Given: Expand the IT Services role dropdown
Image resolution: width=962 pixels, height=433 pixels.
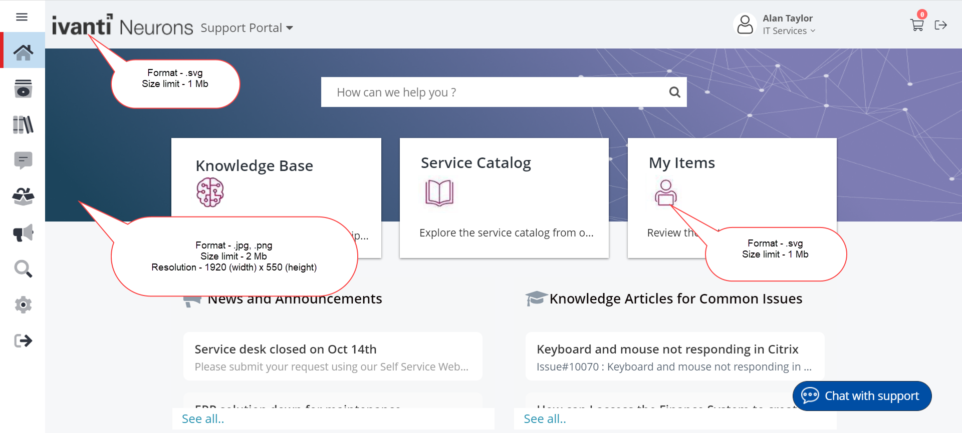Looking at the screenshot, I should pos(789,31).
